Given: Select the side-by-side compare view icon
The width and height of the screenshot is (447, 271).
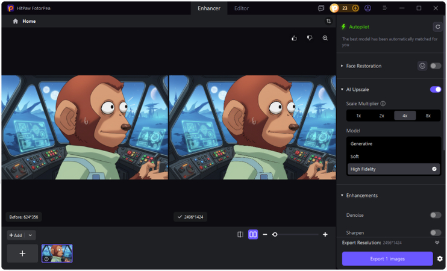Looking at the screenshot, I should 253,234.
